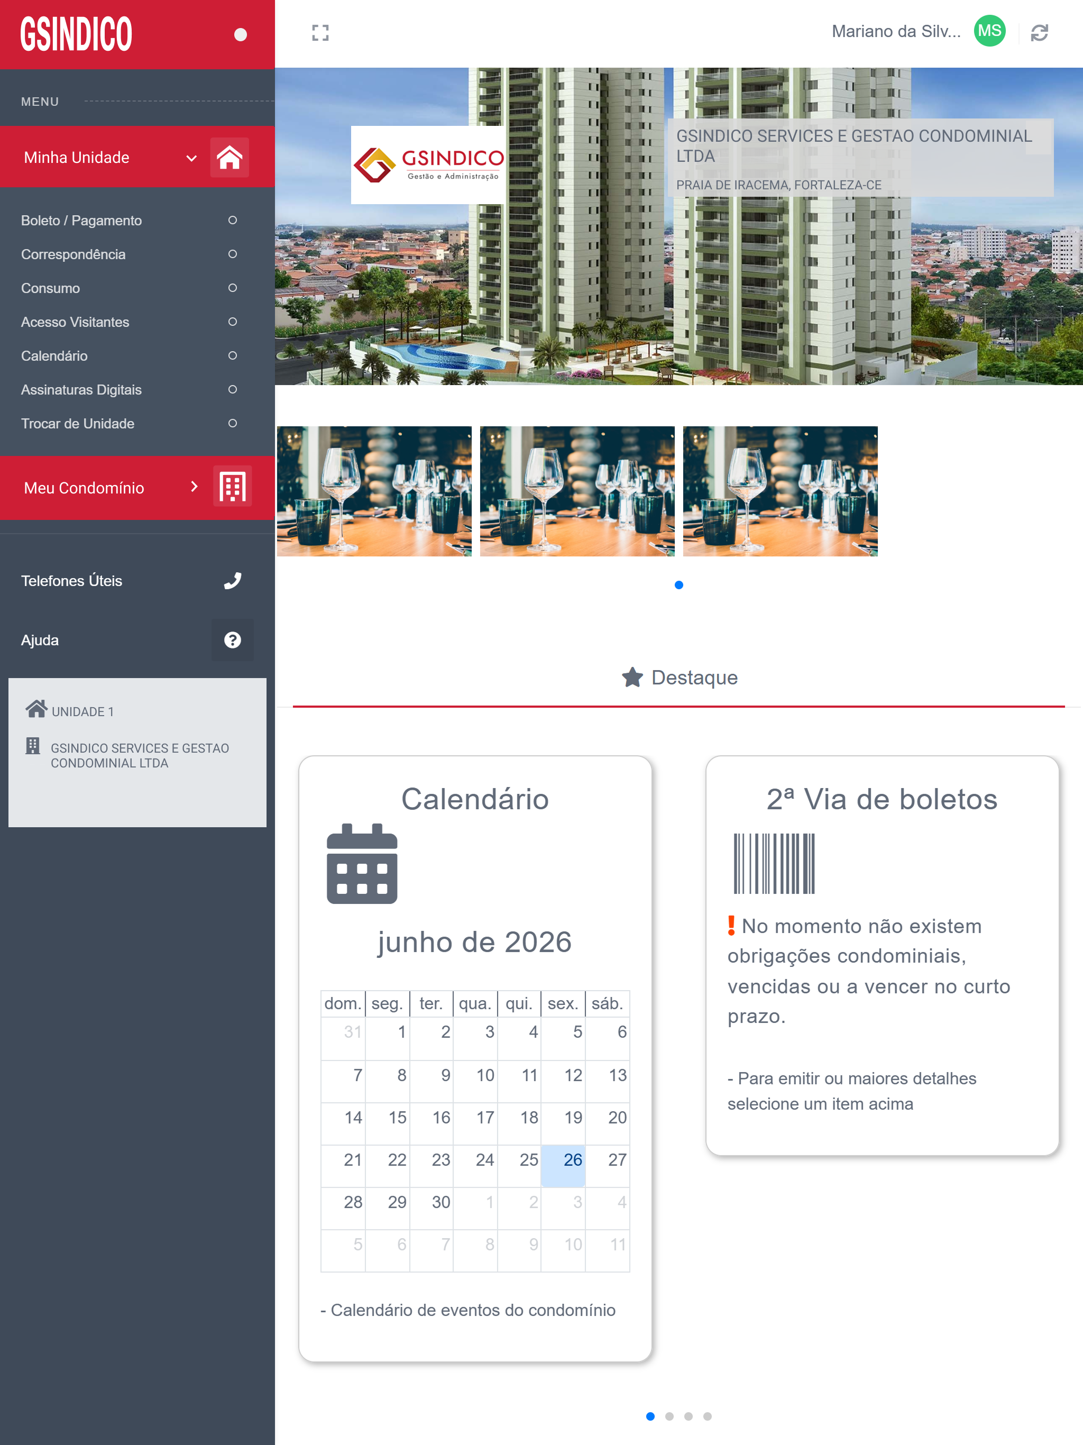Viewport: 1083px width, 1445px height.
Task: Click the building icon in unit info box
Action: (33, 746)
